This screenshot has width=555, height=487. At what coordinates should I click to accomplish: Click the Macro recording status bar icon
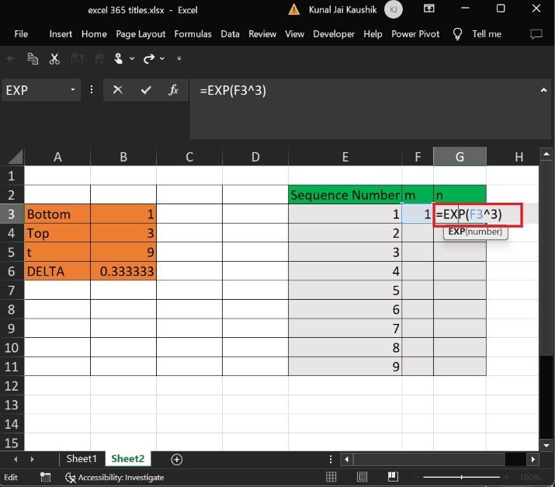pyautogui.click(x=45, y=478)
